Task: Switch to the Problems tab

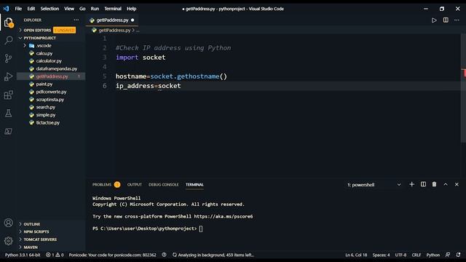Action: [x=102, y=185]
